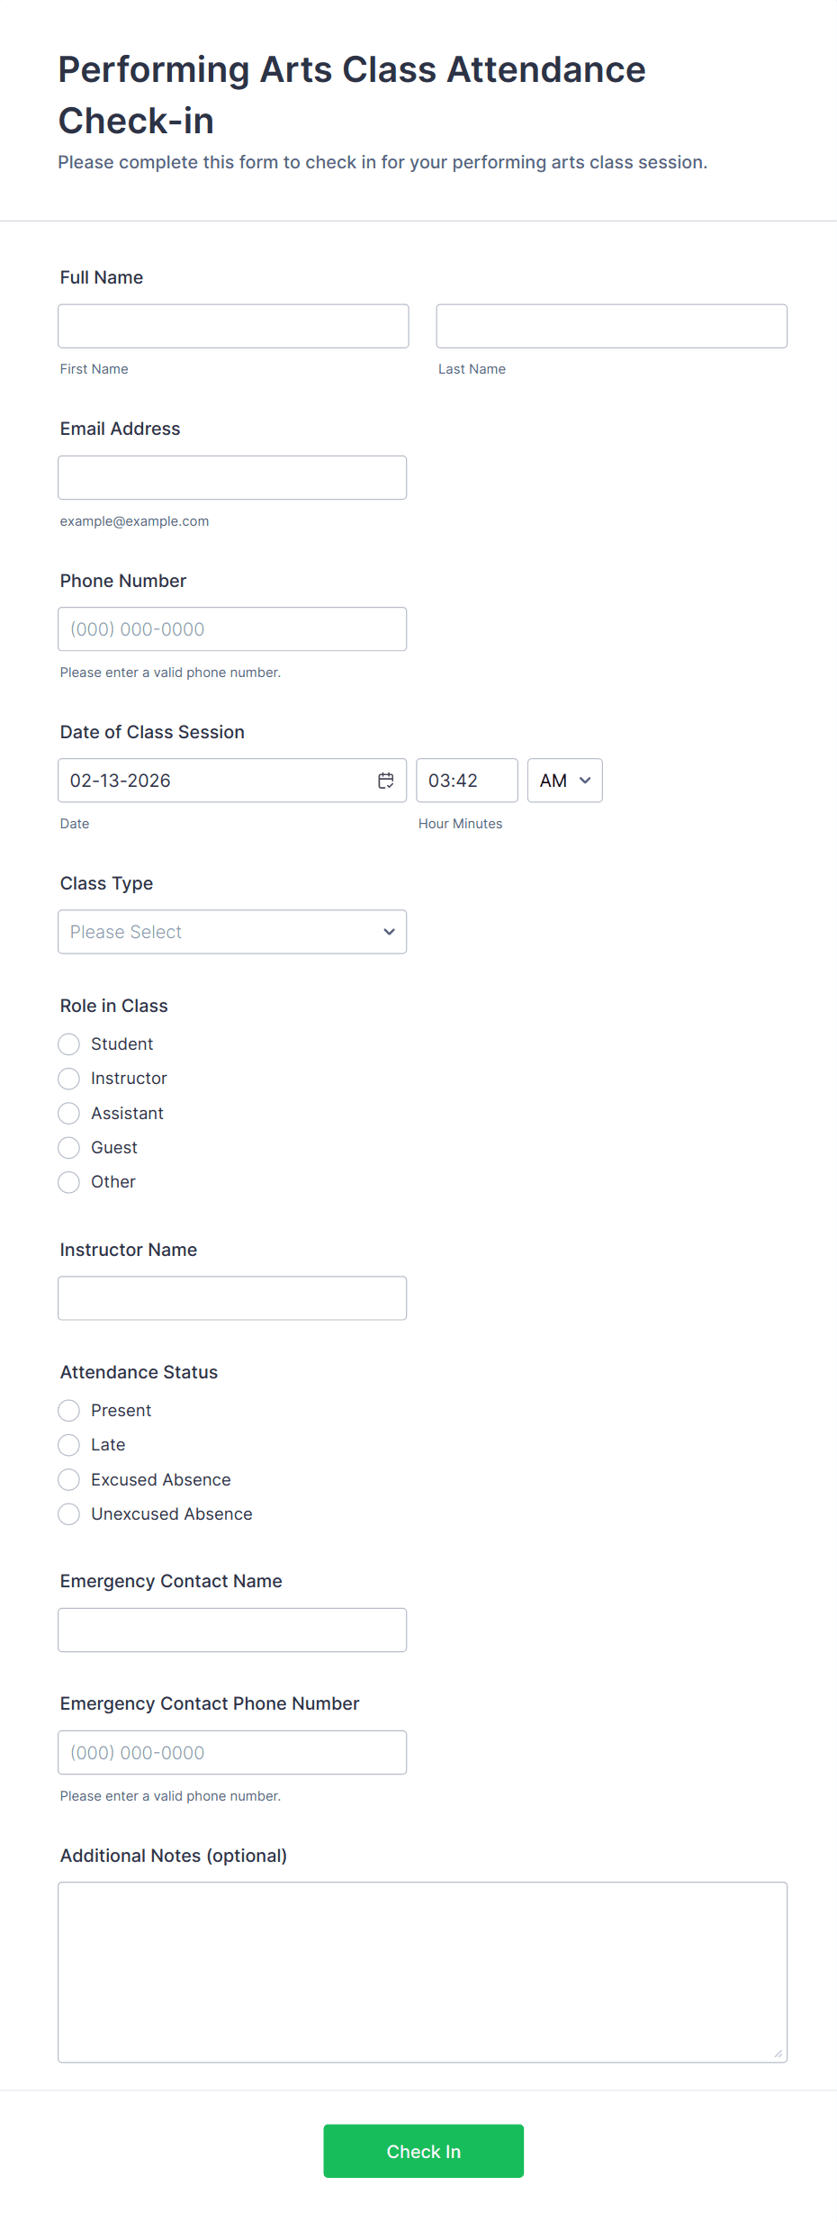Click into the Email Address field

click(232, 477)
